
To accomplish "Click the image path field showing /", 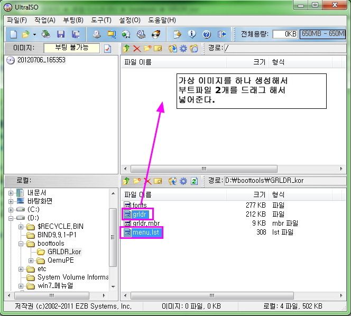I will (285, 48).
